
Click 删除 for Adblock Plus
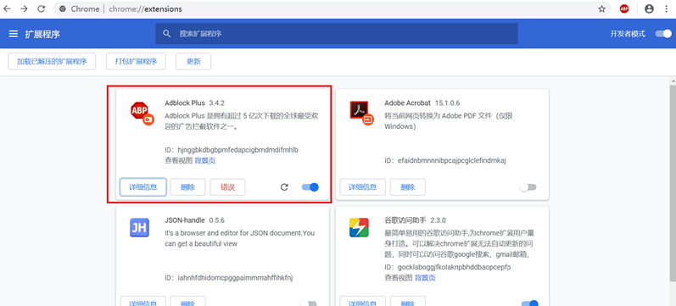[187, 187]
